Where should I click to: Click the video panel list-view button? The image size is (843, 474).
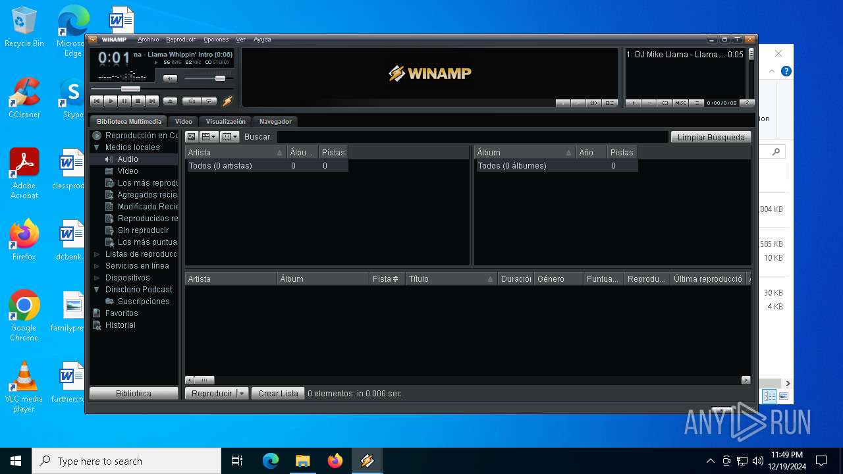pos(610,103)
